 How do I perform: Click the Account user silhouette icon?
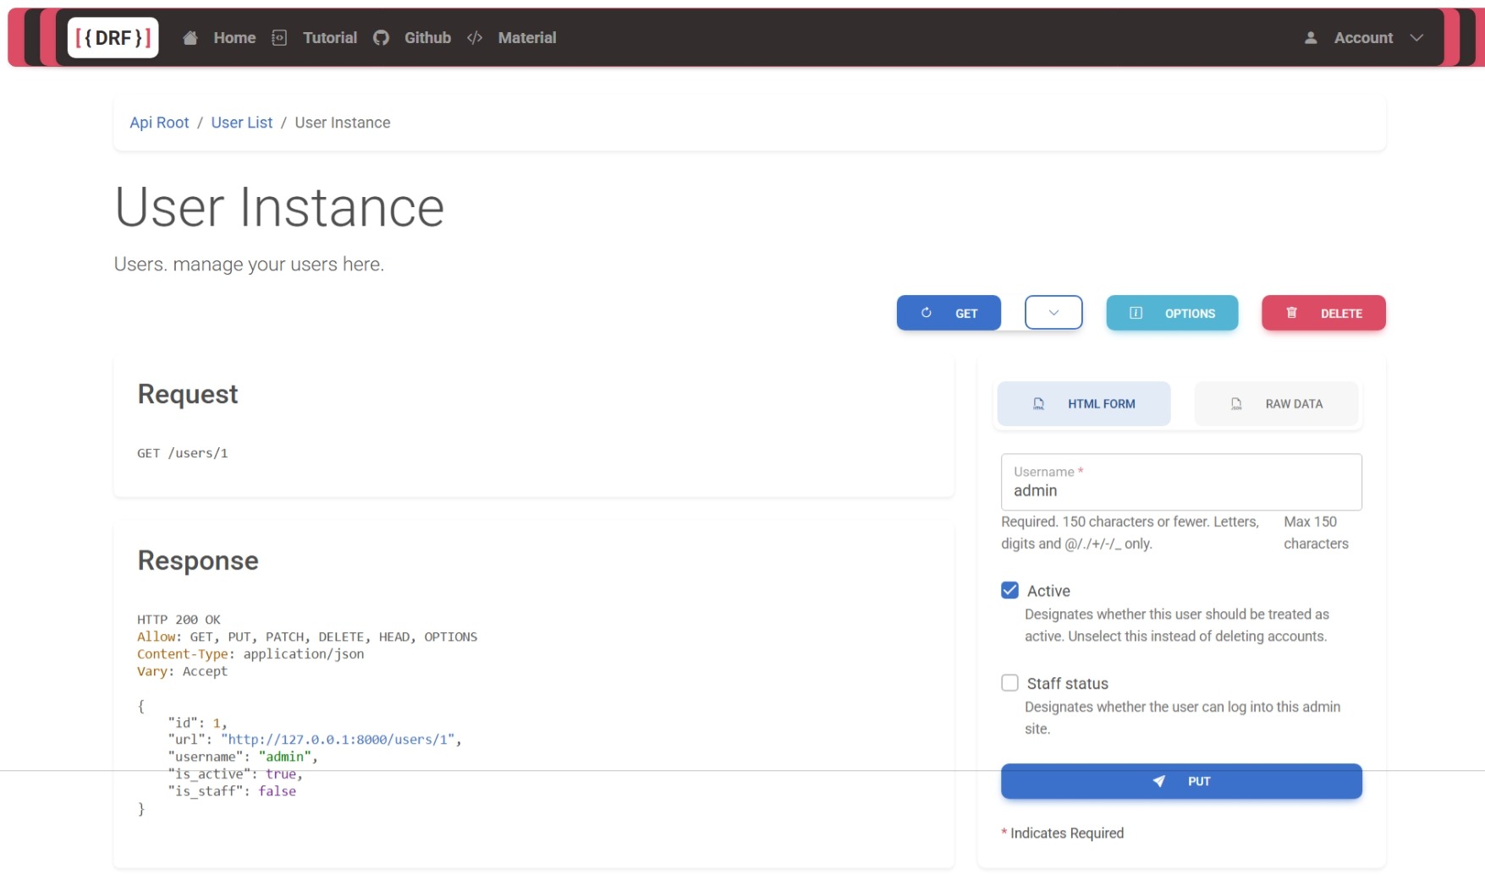pyautogui.click(x=1311, y=38)
